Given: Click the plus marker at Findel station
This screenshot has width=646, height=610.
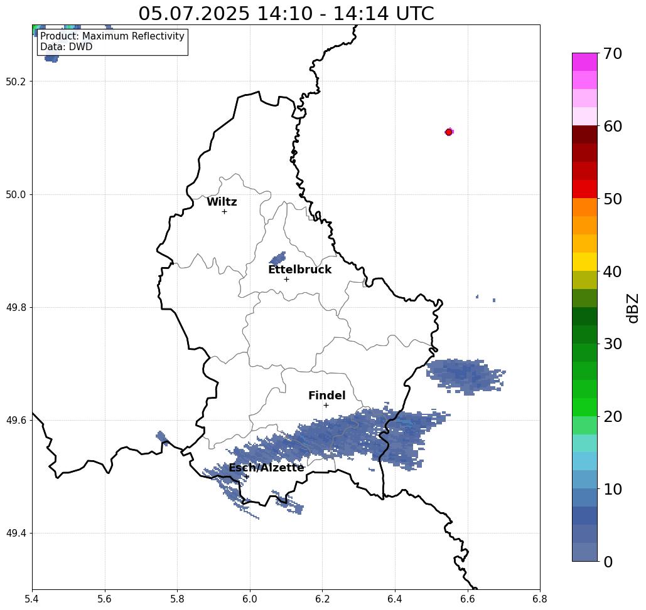Looking at the screenshot, I should (326, 406).
